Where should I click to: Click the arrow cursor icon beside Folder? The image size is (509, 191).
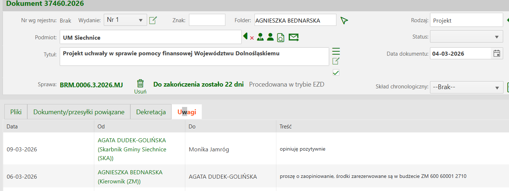pyautogui.click(x=344, y=20)
